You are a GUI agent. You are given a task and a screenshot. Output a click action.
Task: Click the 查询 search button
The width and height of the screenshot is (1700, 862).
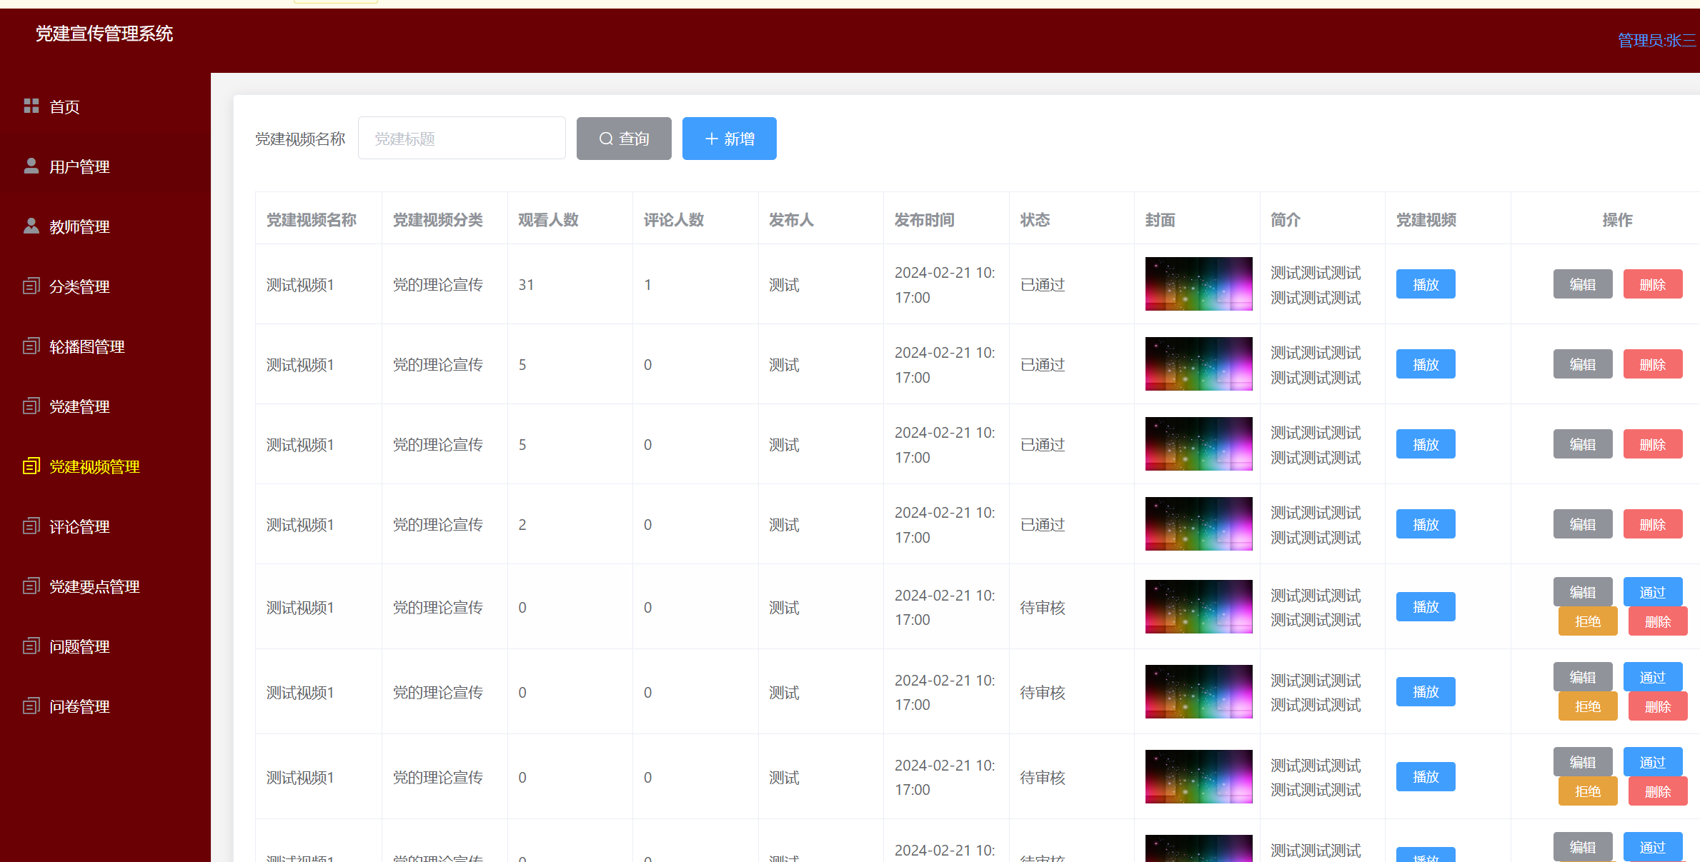(x=623, y=139)
